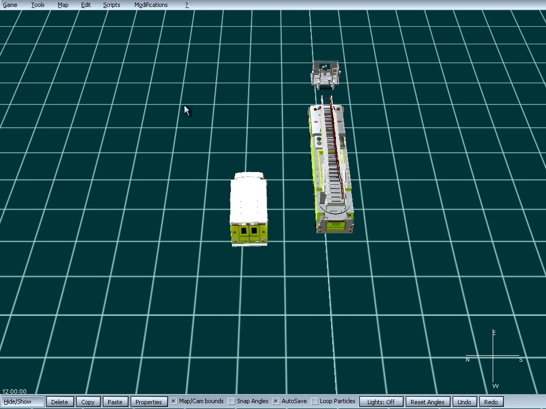
Task: Select the ambulance vehicle with white roof
Action: [x=248, y=209]
